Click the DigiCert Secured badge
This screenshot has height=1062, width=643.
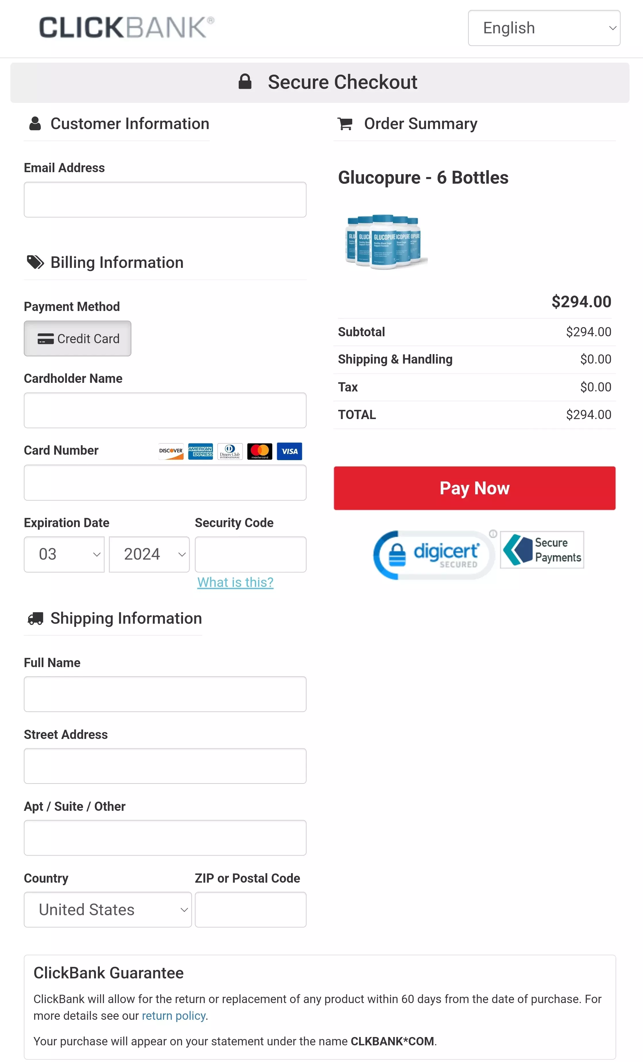(x=434, y=555)
